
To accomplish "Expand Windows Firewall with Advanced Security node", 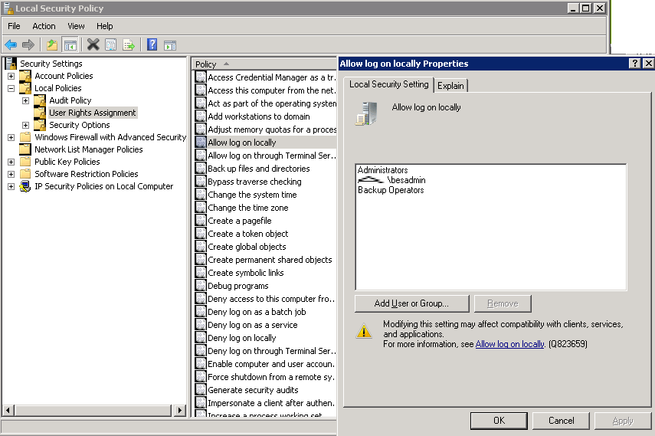I will [11, 137].
